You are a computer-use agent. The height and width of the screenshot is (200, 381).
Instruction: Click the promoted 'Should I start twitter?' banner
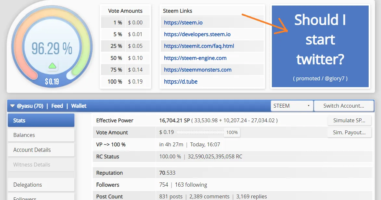click(320, 46)
